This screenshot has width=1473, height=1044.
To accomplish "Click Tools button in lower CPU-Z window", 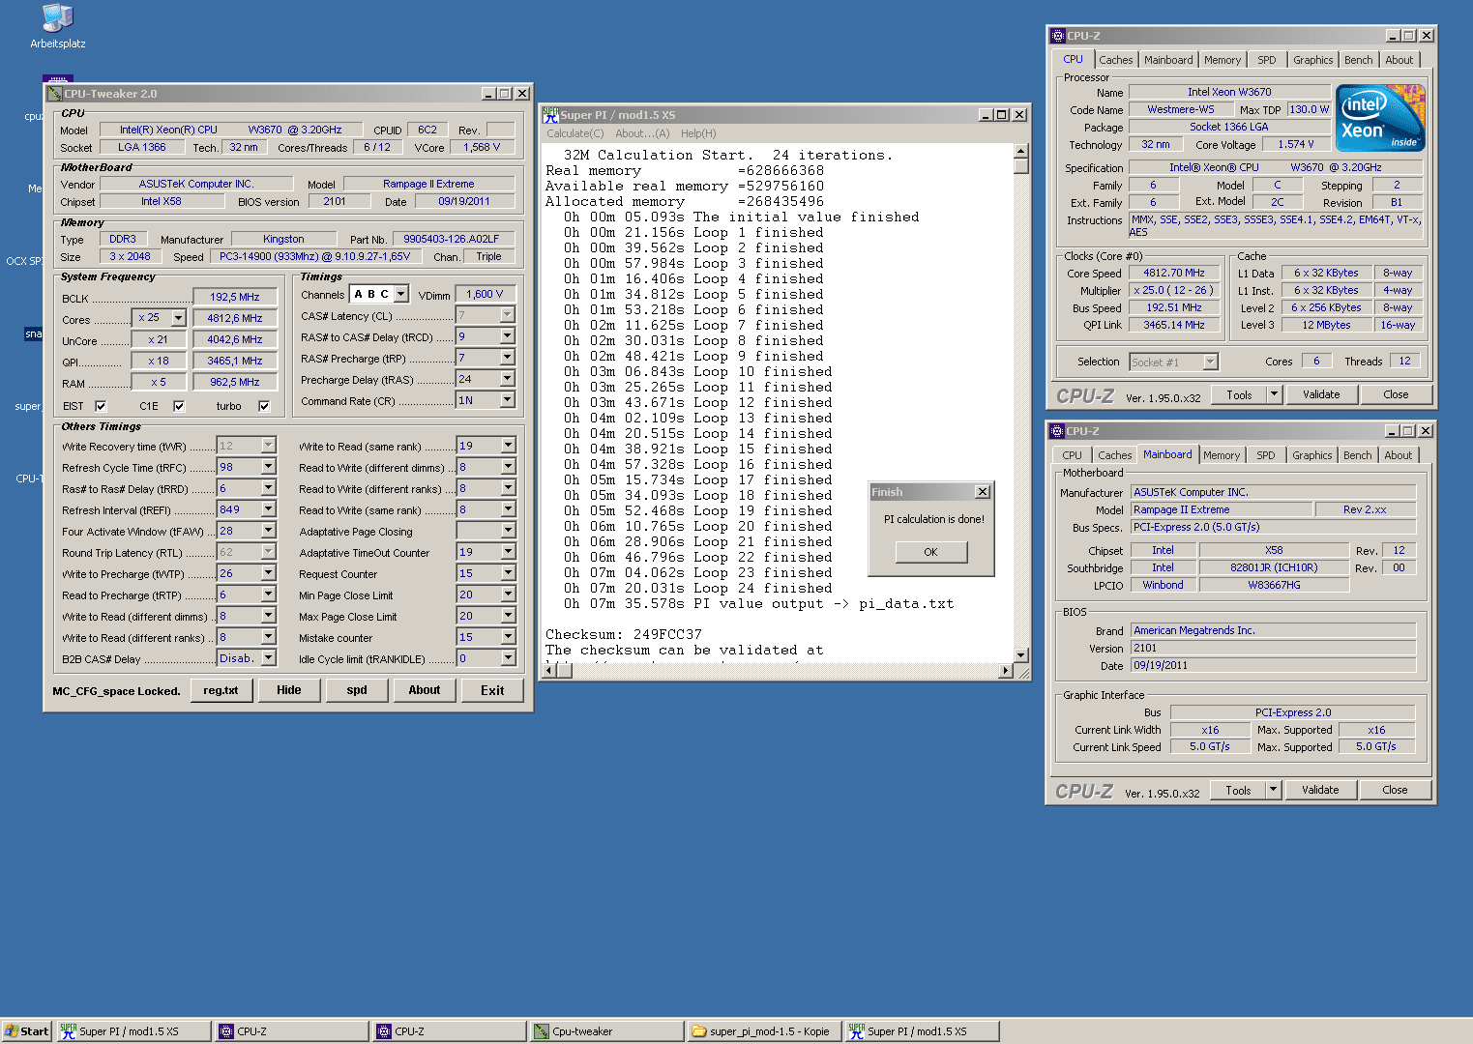I will click(x=1238, y=790).
